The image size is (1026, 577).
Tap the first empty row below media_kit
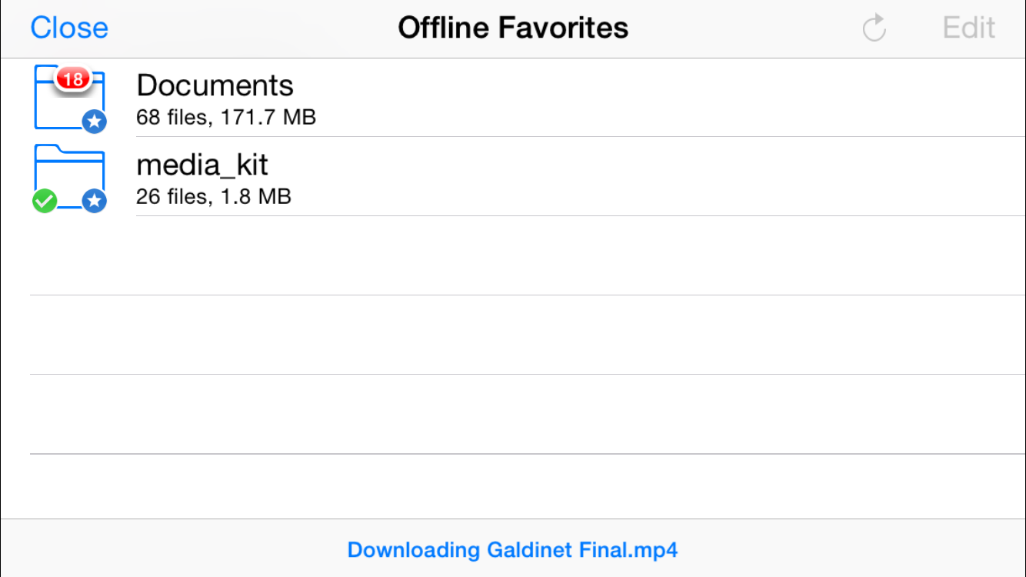tap(528, 255)
